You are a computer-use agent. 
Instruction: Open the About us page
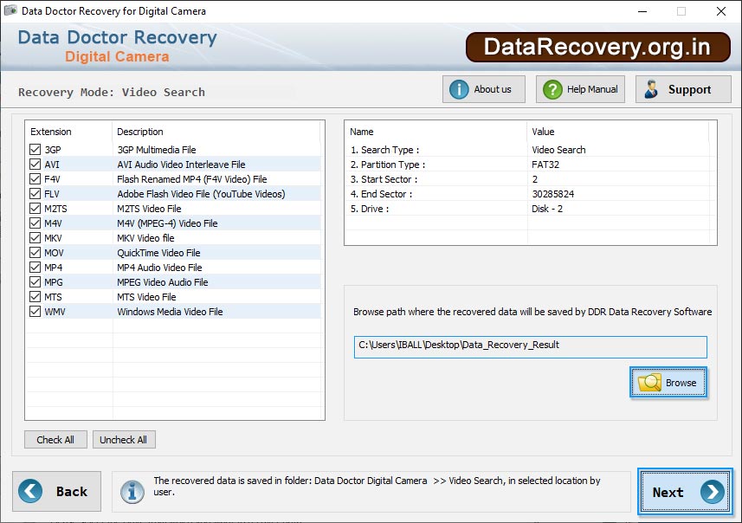tap(484, 89)
